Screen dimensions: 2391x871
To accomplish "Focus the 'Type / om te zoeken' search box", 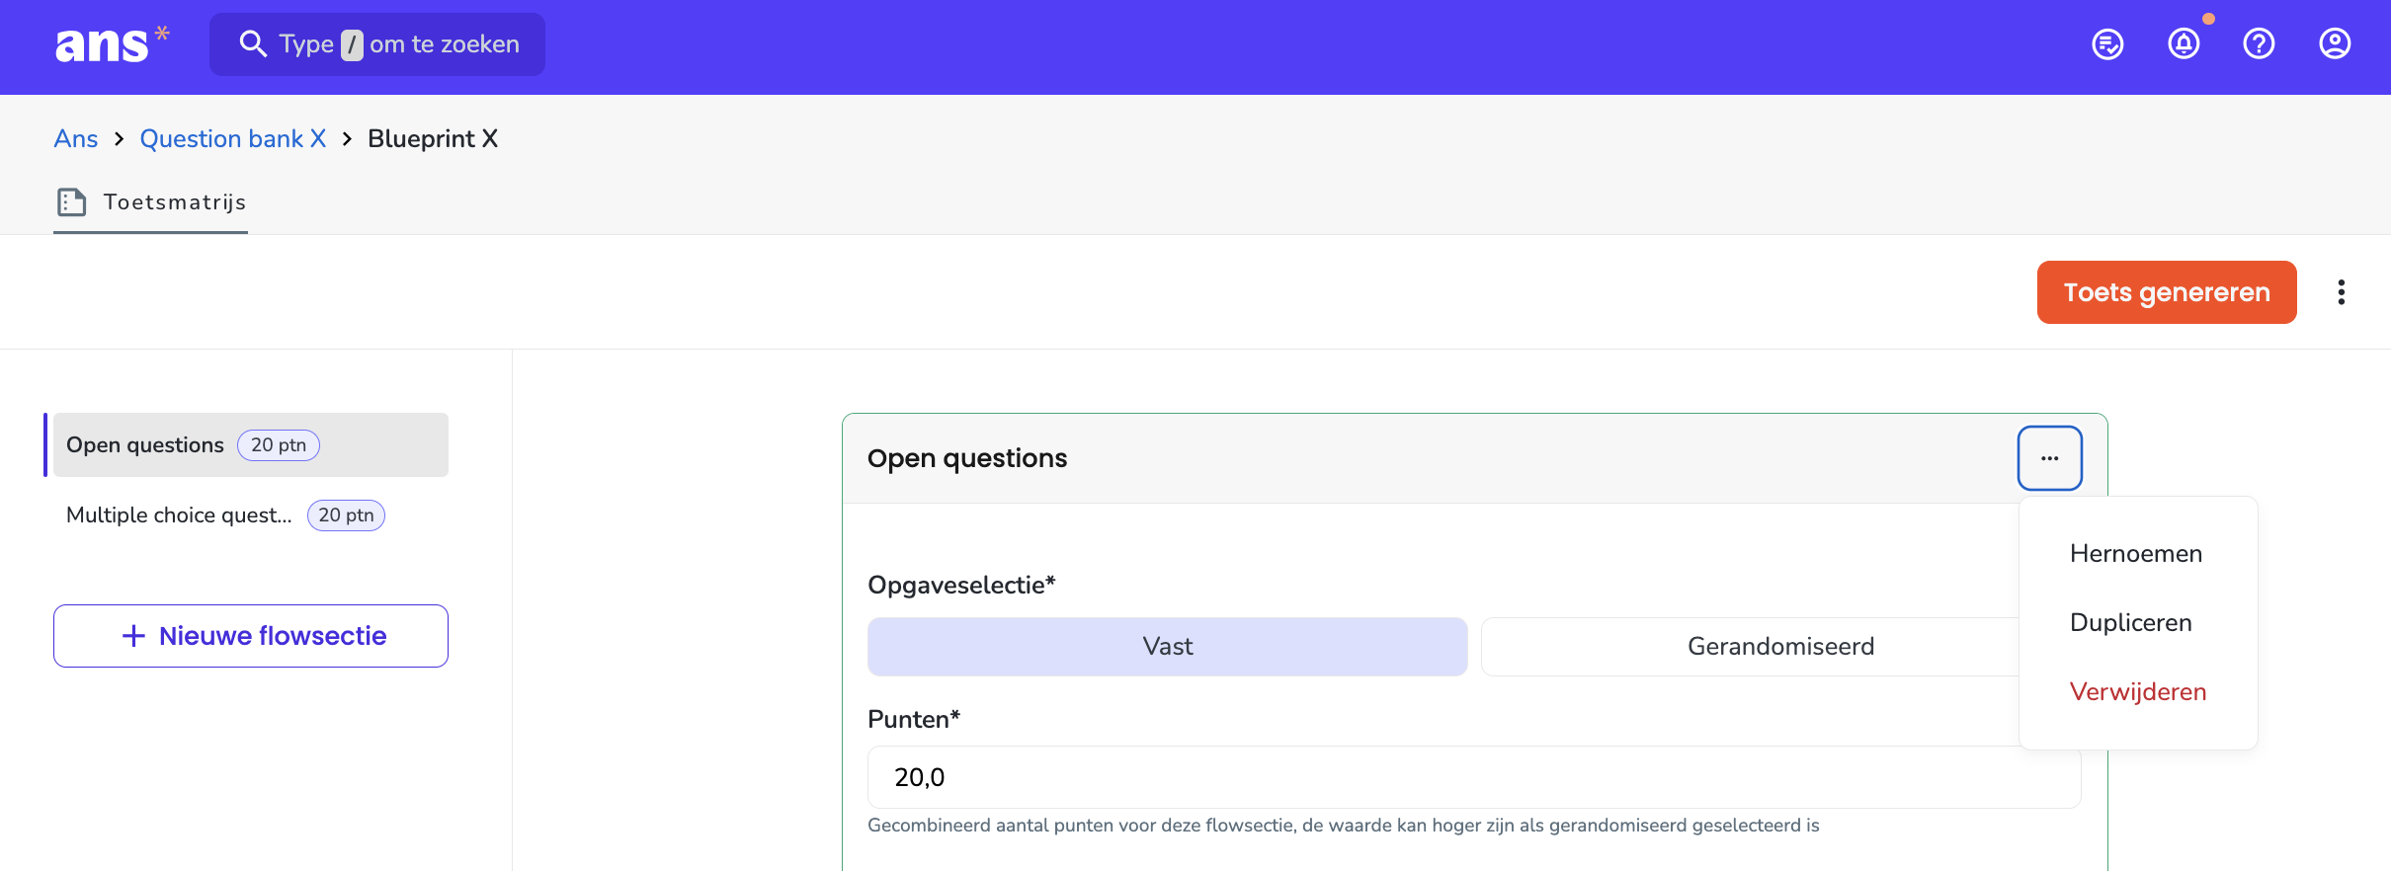I will coord(377,44).
